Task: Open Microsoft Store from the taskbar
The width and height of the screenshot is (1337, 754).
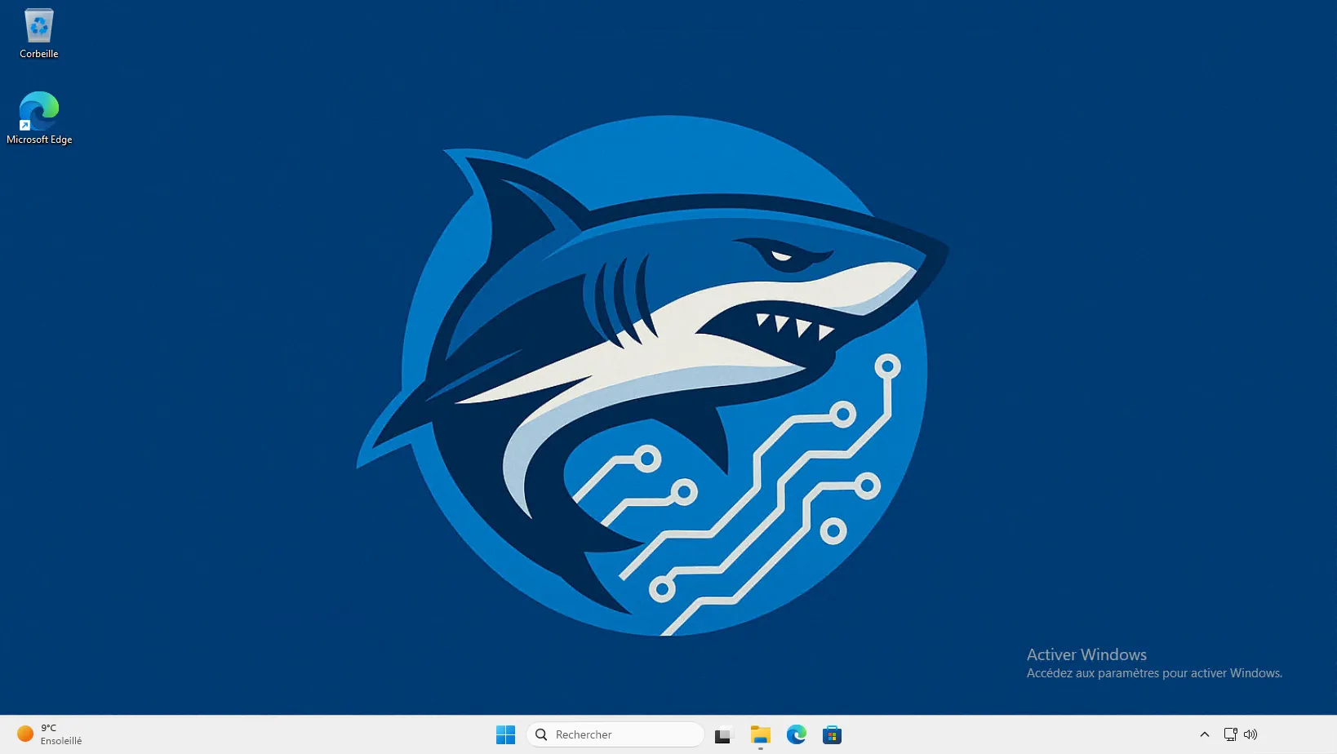Action: (x=832, y=734)
